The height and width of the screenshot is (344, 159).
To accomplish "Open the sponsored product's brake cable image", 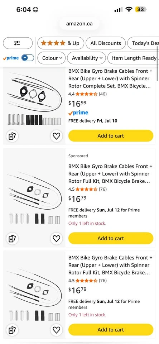I will [x=34, y=197].
